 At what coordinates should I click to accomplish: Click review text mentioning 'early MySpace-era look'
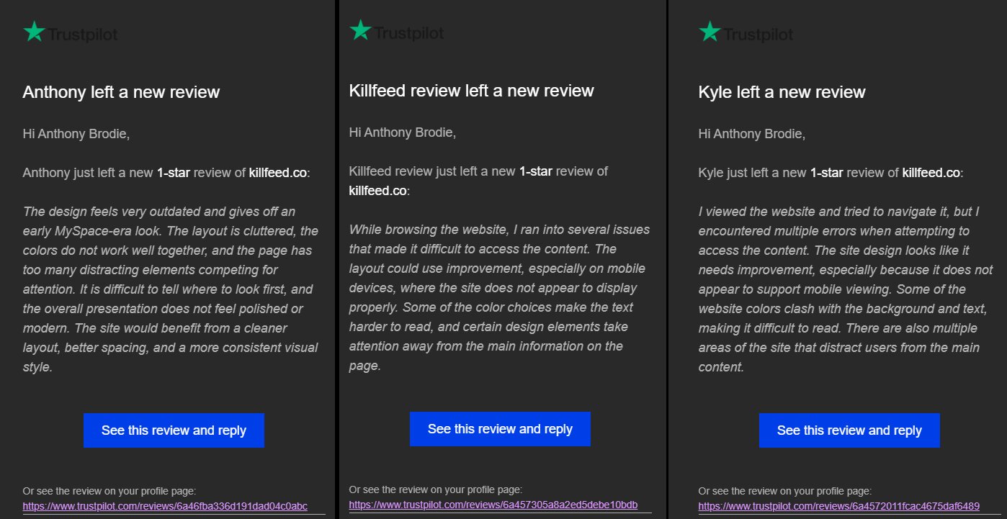(x=171, y=289)
